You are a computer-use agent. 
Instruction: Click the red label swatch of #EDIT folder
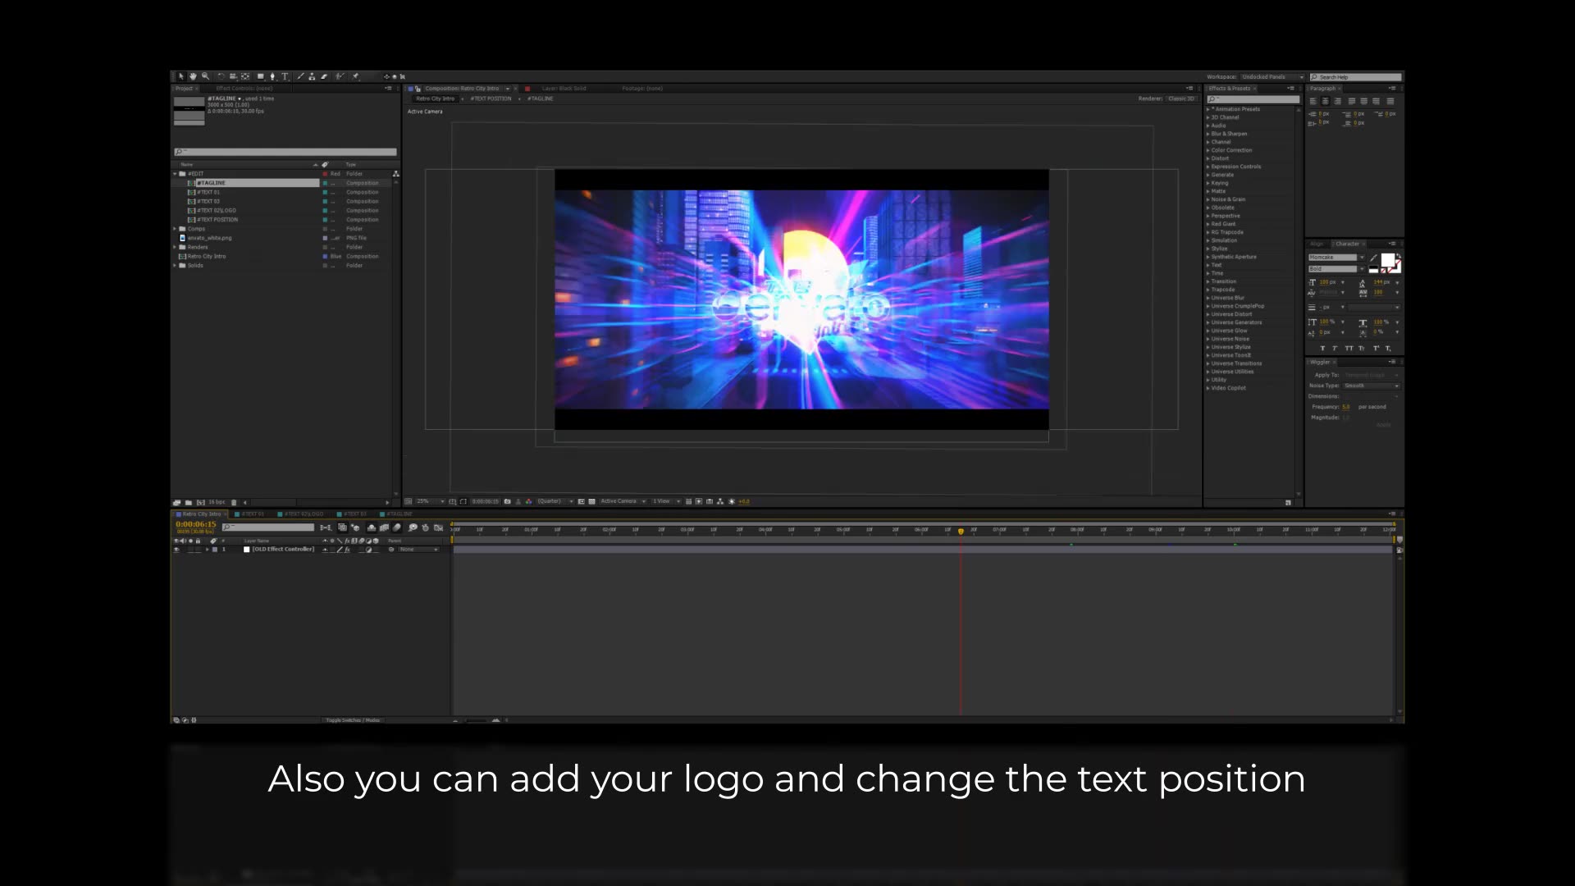(326, 174)
